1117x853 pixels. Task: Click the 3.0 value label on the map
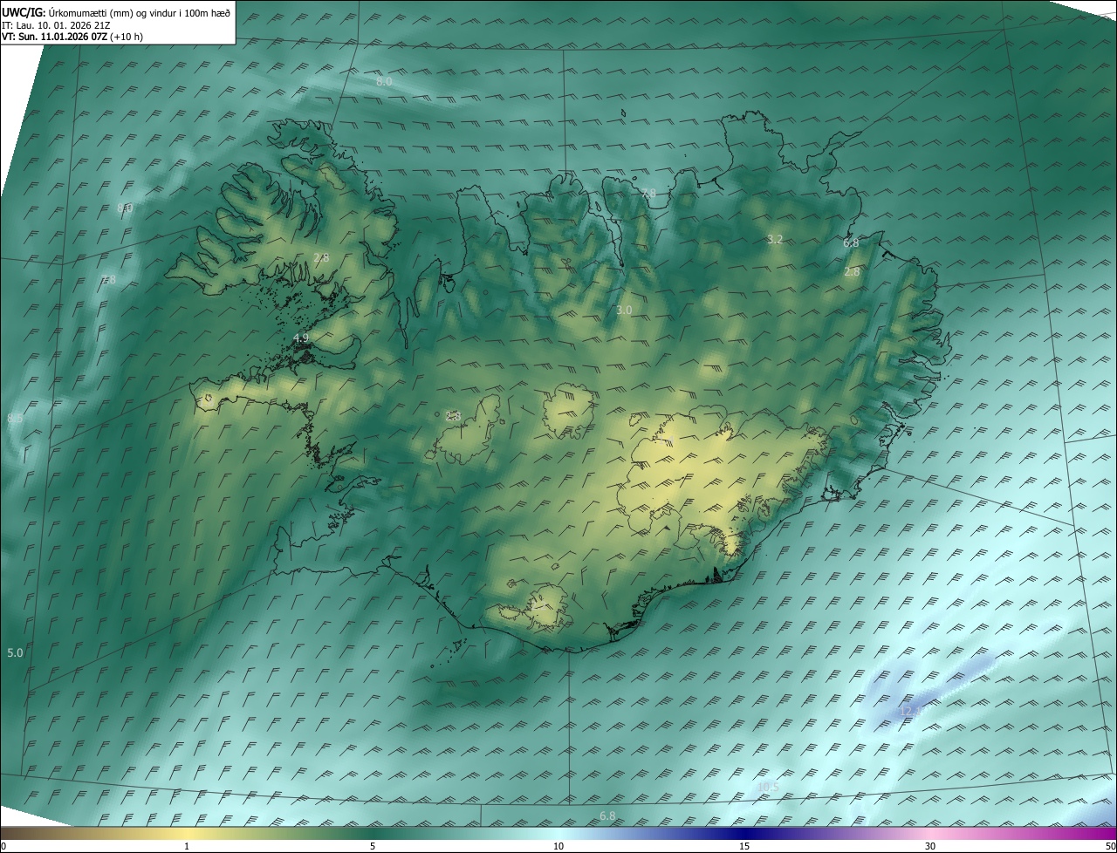tap(624, 310)
